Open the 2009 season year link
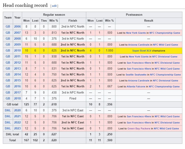This screenshot has height=149, width=185. [x=17, y=45]
